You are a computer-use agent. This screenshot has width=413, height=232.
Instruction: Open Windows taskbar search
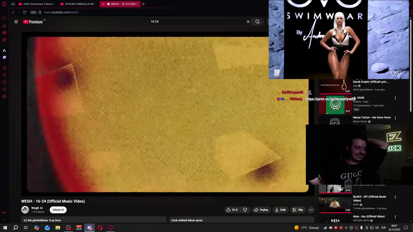click(x=15, y=228)
